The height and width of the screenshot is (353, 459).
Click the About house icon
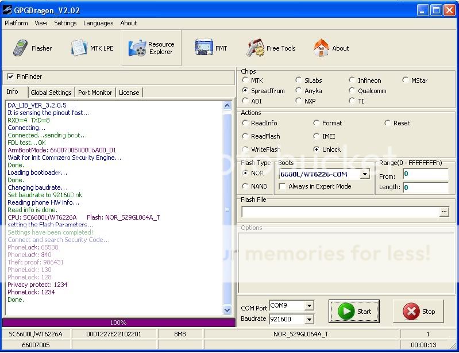321,48
